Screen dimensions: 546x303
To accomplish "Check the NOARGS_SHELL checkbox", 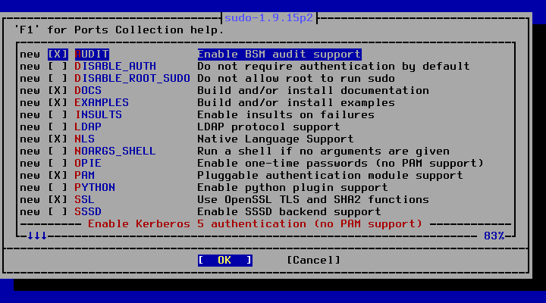I will 58,151.
